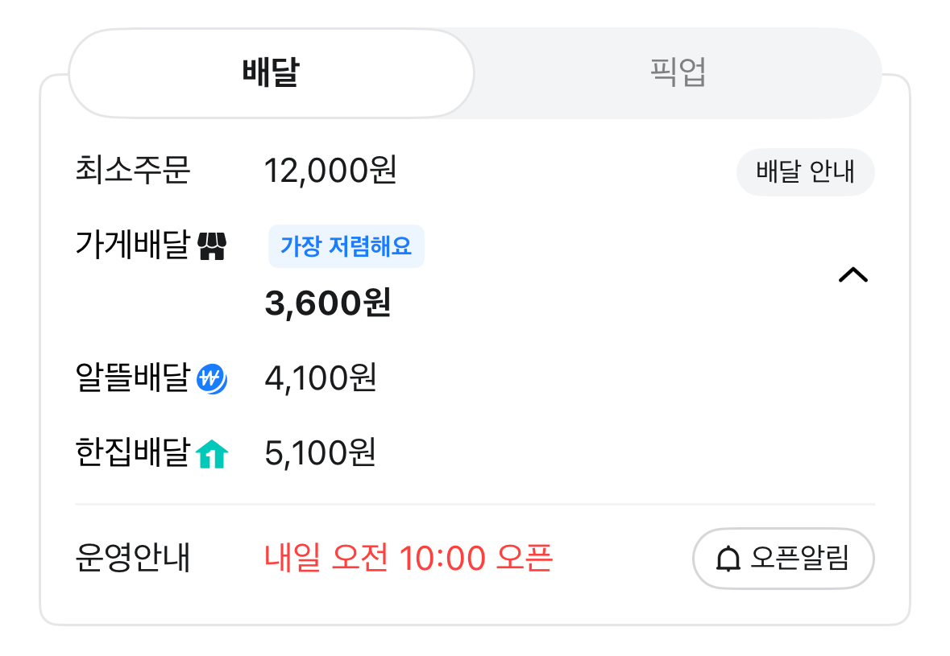Click the 최소주문 label
This screenshot has height=656, width=950.
pos(132,171)
